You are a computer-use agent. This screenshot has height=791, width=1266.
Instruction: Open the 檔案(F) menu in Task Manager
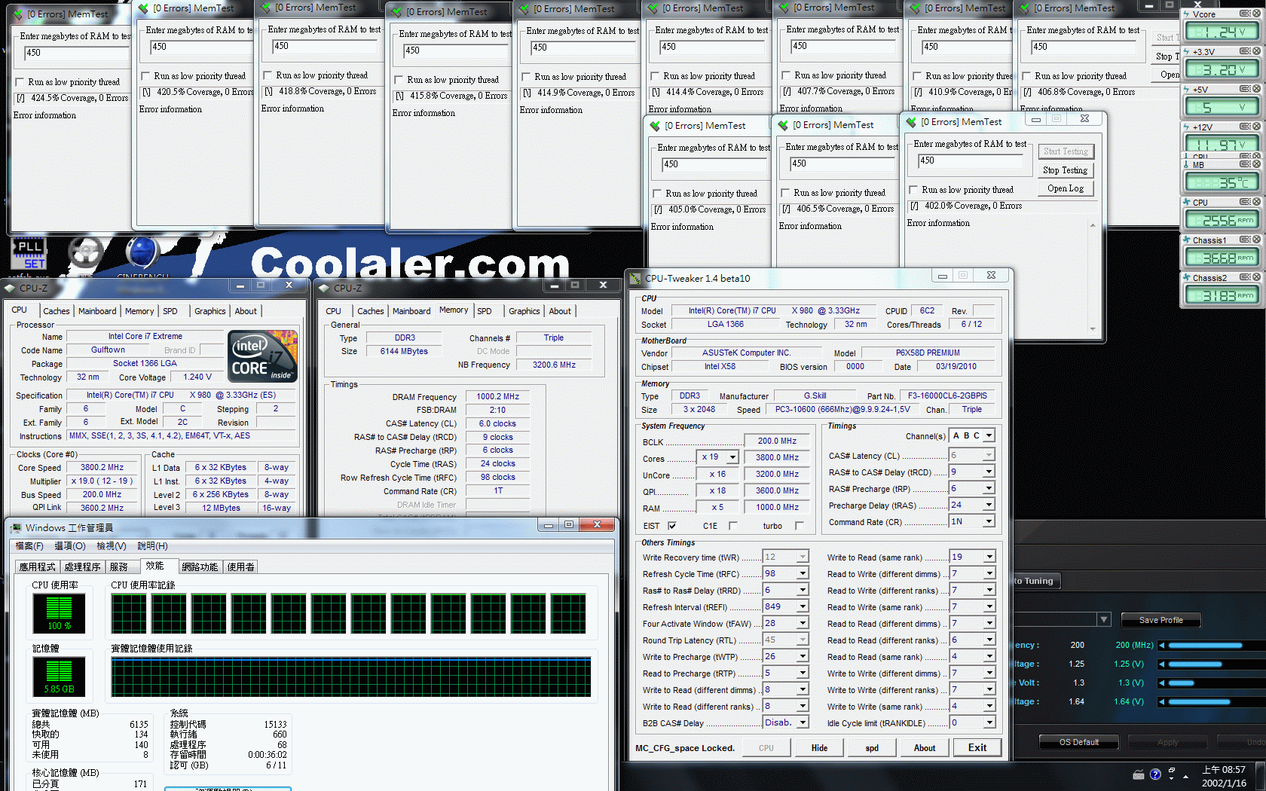coord(29,546)
